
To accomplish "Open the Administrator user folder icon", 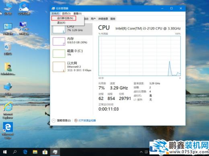I will (8, 69).
